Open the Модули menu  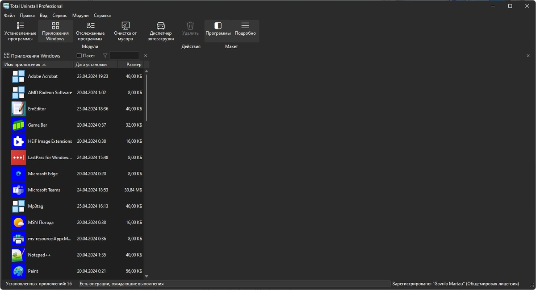pyautogui.click(x=80, y=15)
